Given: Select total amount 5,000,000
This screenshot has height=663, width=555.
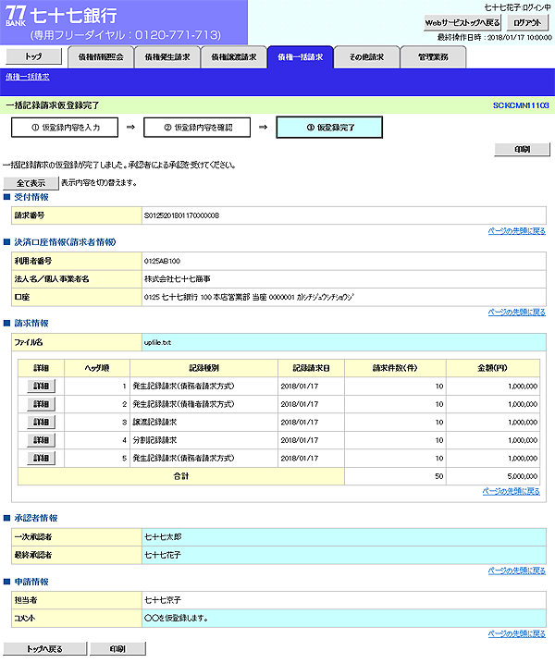Looking at the screenshot, I should point(523,476).
